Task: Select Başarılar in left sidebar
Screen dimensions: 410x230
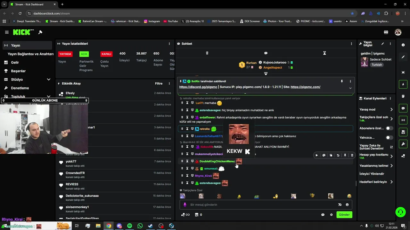Action: [x=27, y=71]
